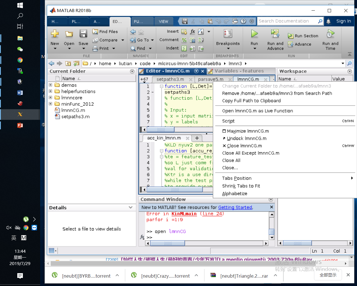Image resolution: width=357 pixels, height=286 pixels.
Task: Click the Sign In button
Action: pos(344,21)
